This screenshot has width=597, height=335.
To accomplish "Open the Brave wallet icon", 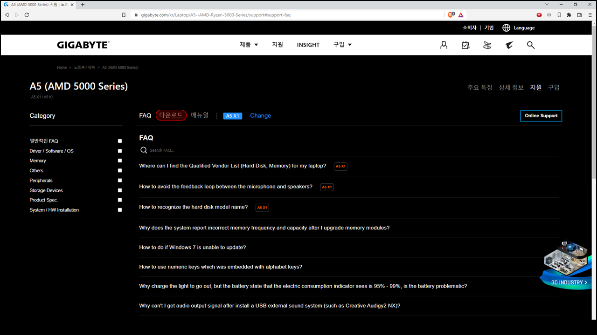I will pos(580,15).
